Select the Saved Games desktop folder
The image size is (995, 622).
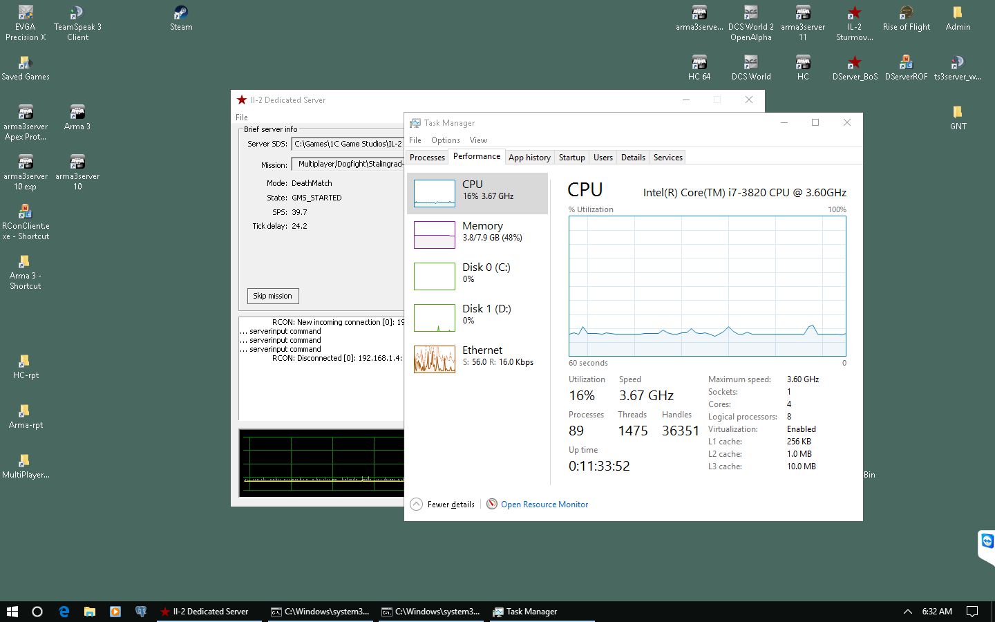(26, 68)
